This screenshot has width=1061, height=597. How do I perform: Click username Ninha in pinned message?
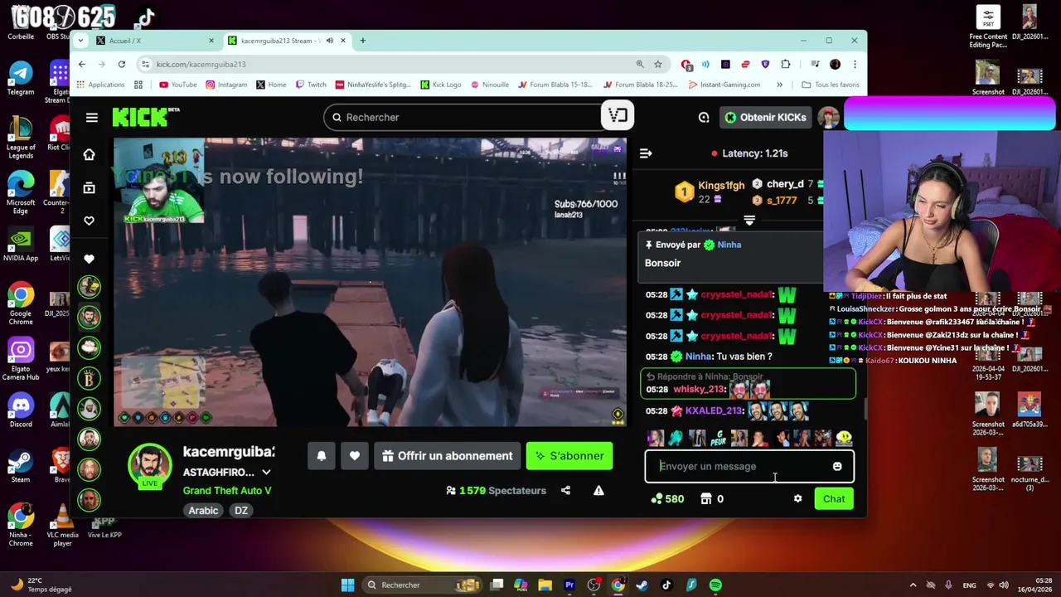point(729,245)
